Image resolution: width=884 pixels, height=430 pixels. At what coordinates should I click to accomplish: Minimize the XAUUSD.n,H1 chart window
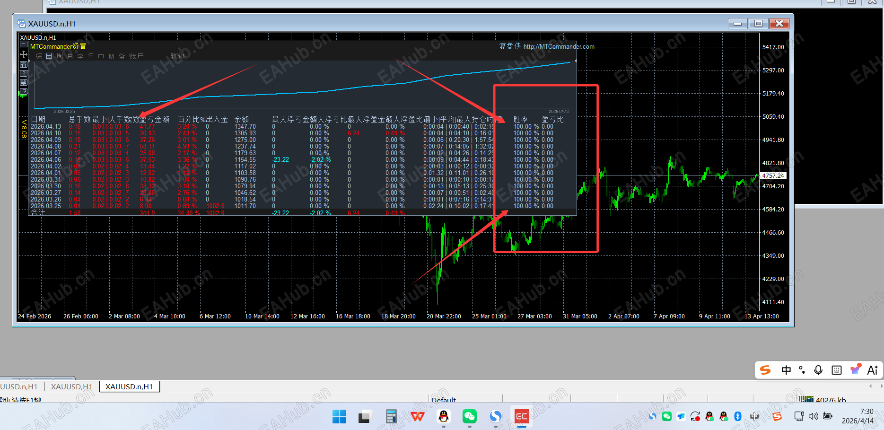(737, 24)
